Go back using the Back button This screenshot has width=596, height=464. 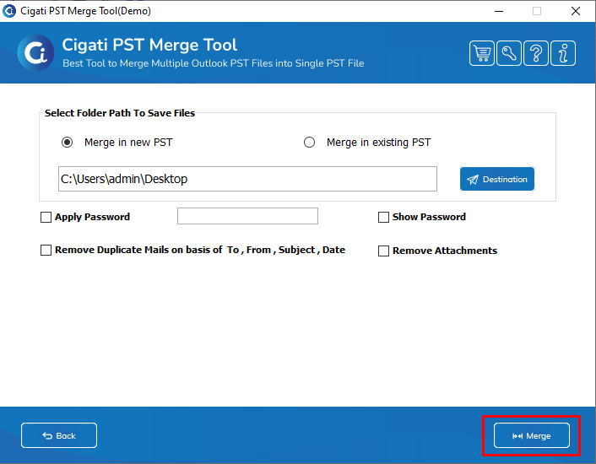[59, 435]
